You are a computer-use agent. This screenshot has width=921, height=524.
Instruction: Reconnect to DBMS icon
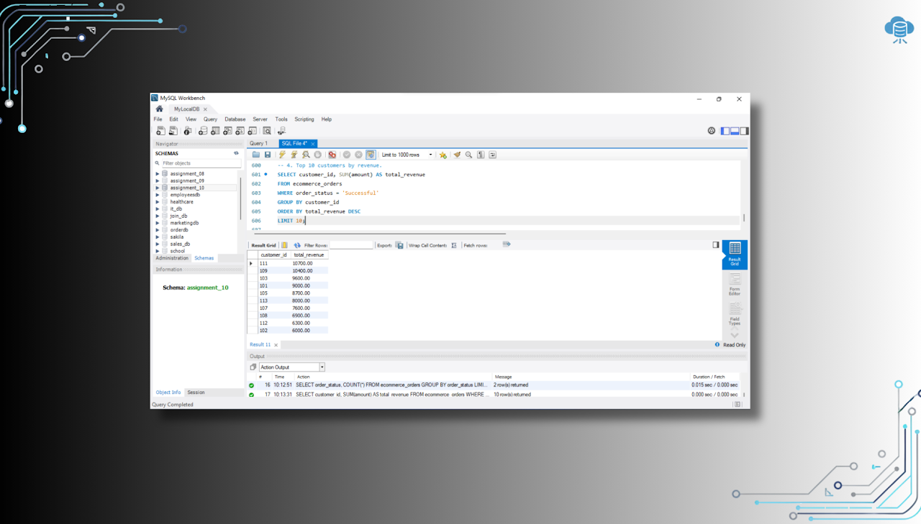281,131
